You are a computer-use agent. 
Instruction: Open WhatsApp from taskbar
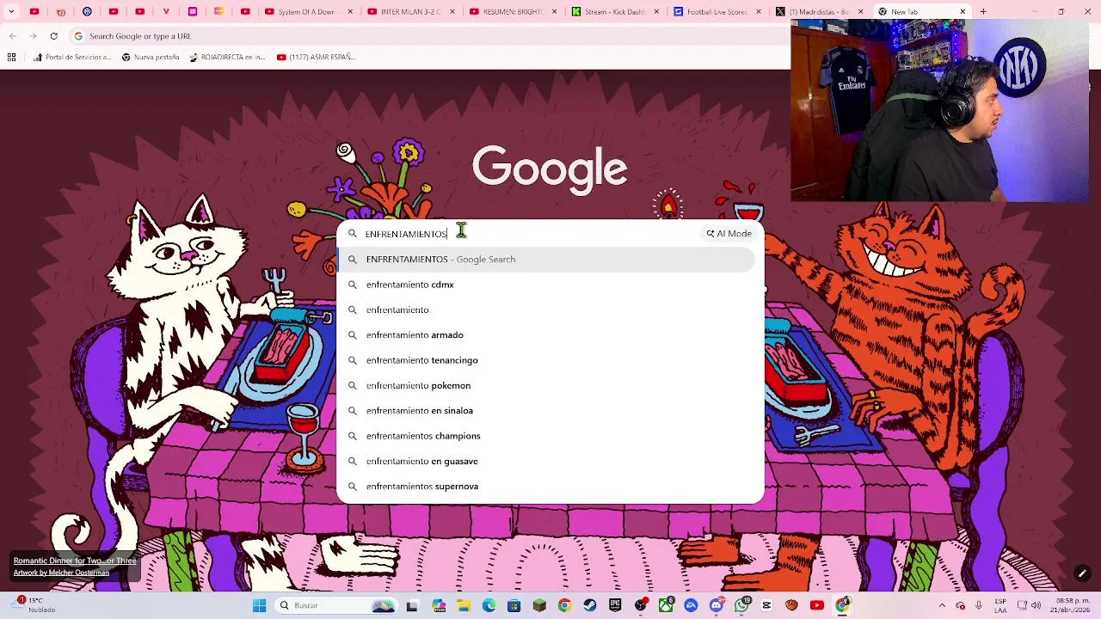click(x=741, y=605)
